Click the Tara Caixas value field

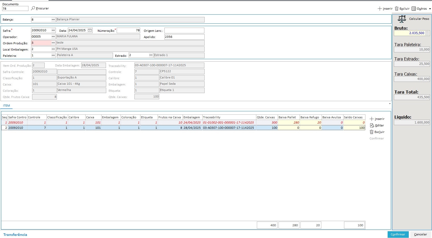click(412, 79)
